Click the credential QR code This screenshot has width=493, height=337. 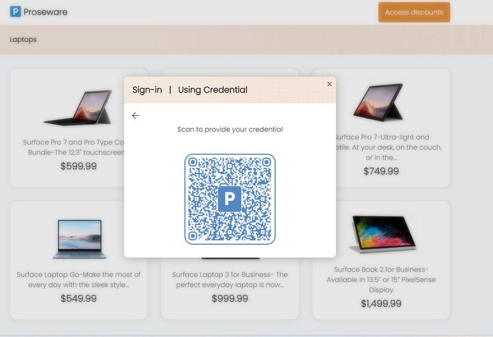[x=230, y=199]
